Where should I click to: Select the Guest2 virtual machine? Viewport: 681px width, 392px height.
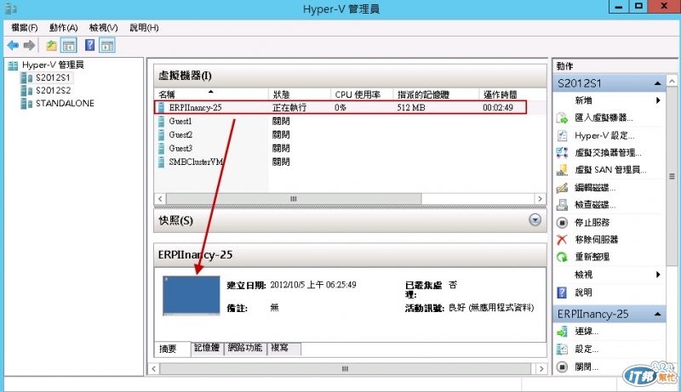(x=180, y=134)
